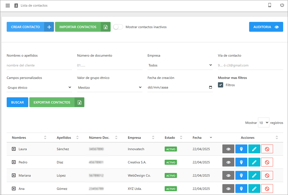Deactivate Ana Gómez with ban icon
This screenshot has height=195, width=288.
point(267,189)
